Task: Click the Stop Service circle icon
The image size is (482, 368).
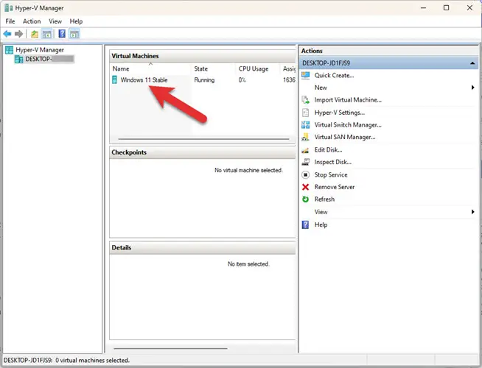Action: (x=306, y=174)
